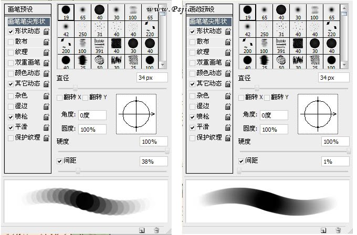Click 角度 angle field in left panel
The image size is (357, 235).
[x=92, y=115]
